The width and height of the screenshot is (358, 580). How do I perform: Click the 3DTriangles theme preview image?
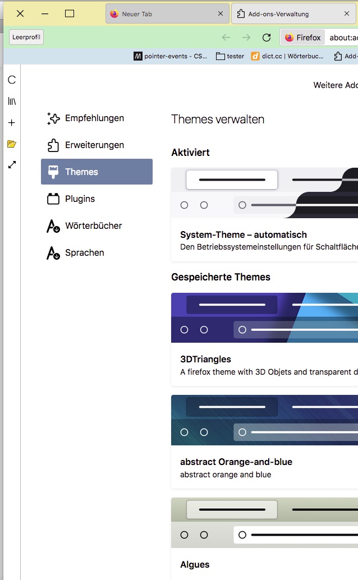pos(264,317)
